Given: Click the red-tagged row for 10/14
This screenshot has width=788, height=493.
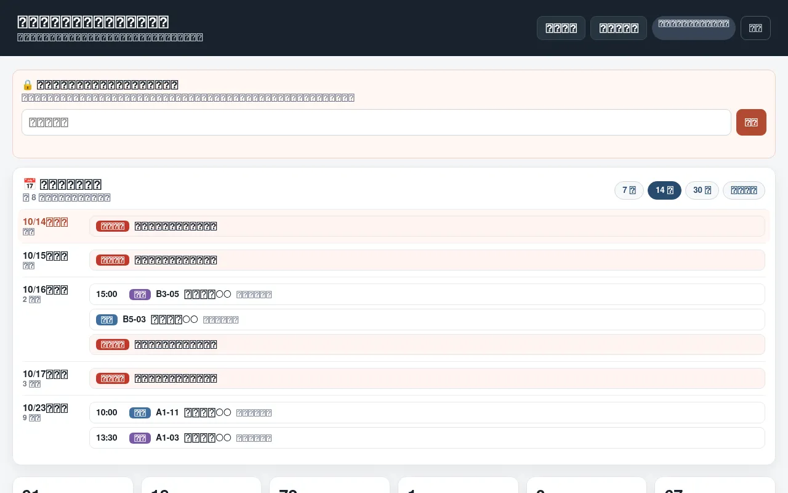Looking at the screenshot, I should coord(427,226).
